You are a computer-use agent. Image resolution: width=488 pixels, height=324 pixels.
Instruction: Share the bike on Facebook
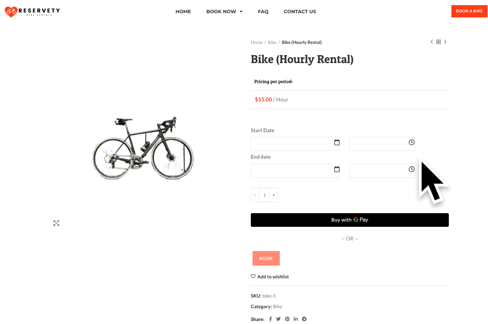tap(270, 319)
